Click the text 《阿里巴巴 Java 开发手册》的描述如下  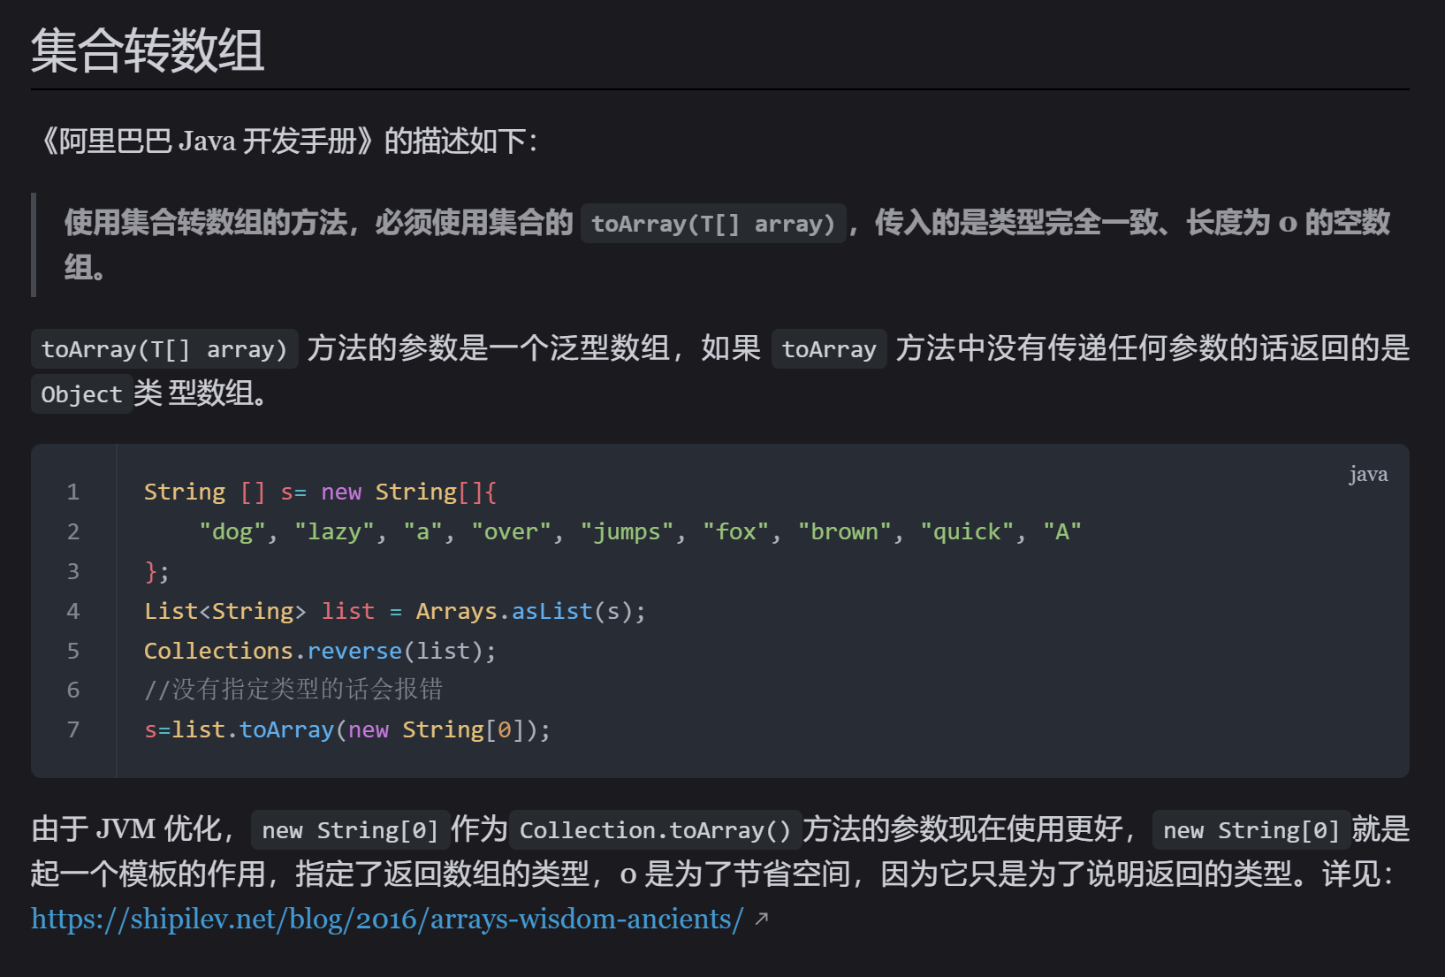[287, 141]
